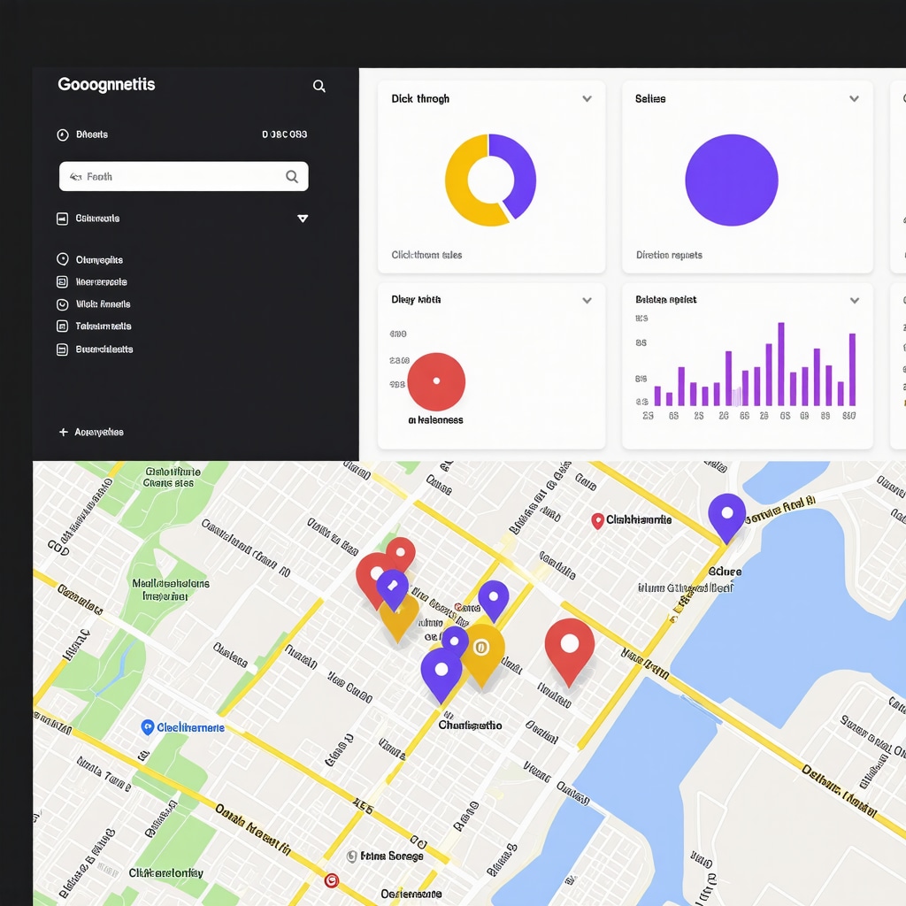This screenshot has width=906, height=906.
Task: Click the "D 08C 083" value in the sidebar
Action: pyautogui.click(x=284, y=134)
